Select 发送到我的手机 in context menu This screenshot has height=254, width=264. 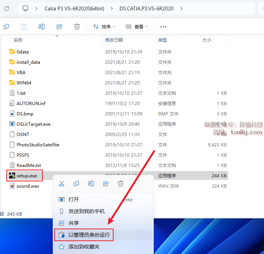103,211
